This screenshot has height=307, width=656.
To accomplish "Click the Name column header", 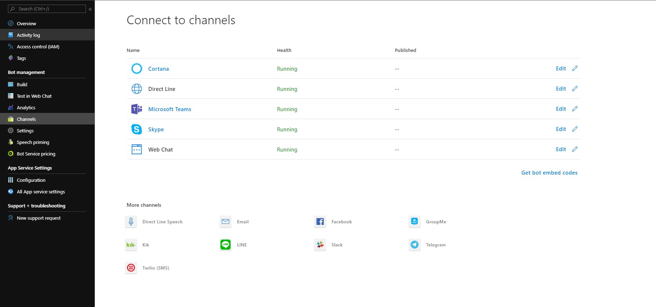I will pos(133,50).
